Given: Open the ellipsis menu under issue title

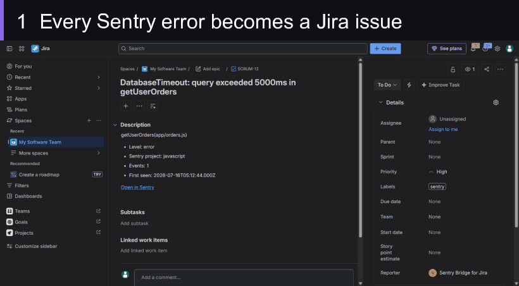Looking at the screenshot, I should click(x=139, y=106).
